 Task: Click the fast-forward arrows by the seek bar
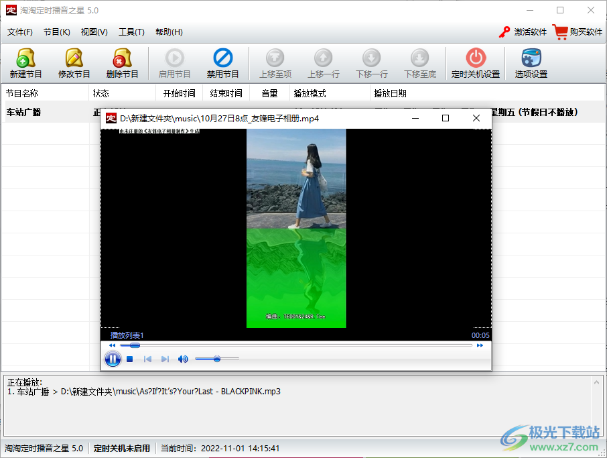click(480, 345)
